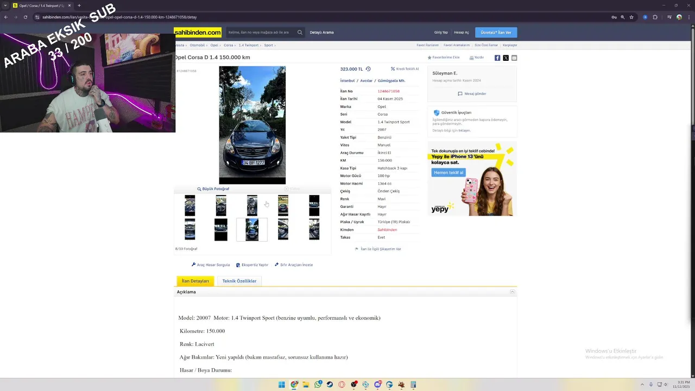The width and height of the screenshot is (695, 391).
Task: Click Size Özel İlanlar link
Action: click(486, 45)
